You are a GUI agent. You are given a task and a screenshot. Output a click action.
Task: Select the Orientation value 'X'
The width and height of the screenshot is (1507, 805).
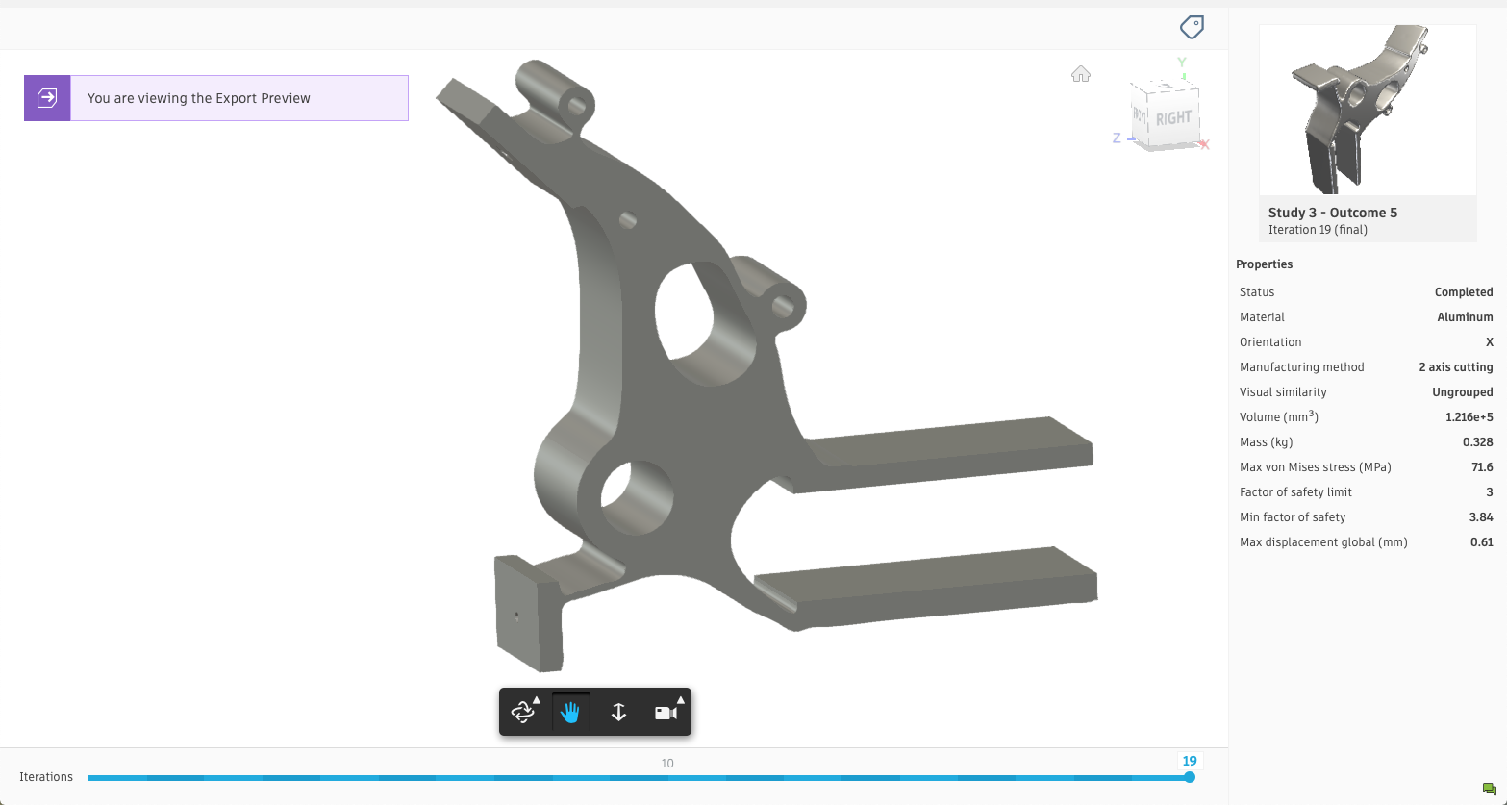click(x=1490, y=342)
